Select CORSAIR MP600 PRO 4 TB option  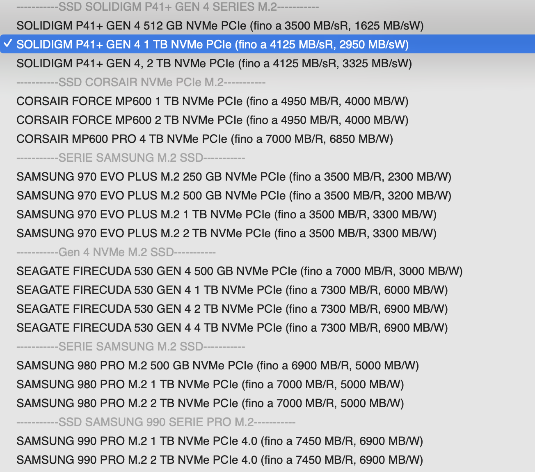click(x=267, y=139)
